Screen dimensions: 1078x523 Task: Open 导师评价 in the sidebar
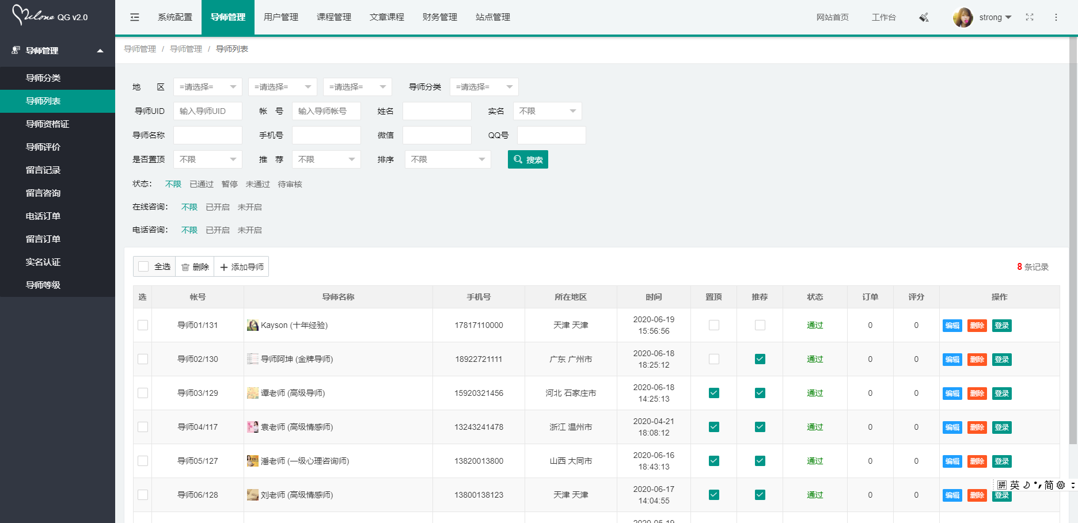(x=58, y=147)
